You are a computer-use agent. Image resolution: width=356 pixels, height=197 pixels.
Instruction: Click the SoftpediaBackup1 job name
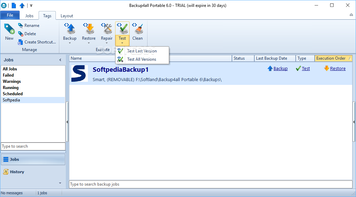point(121,70)
